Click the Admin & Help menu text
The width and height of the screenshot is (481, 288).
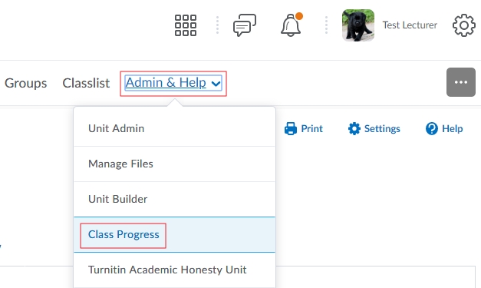(166, 82)
